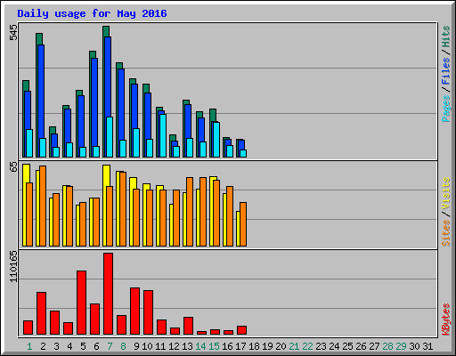Click day 8 on the date axis

tap(123, 346)
